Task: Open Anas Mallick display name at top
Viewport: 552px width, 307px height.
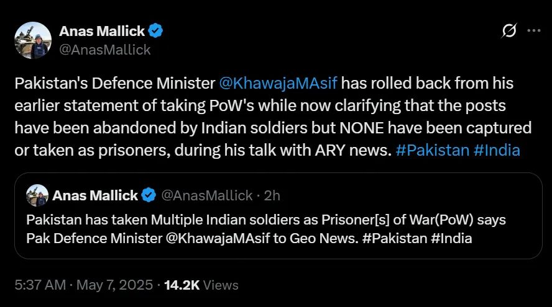Action: tap(103, 31)
